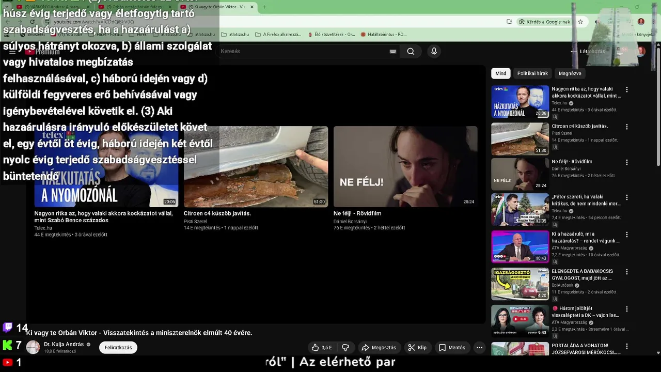The image size is (661, 372).
Task: Click the Megosztás share button
Action: click(379, 348)
